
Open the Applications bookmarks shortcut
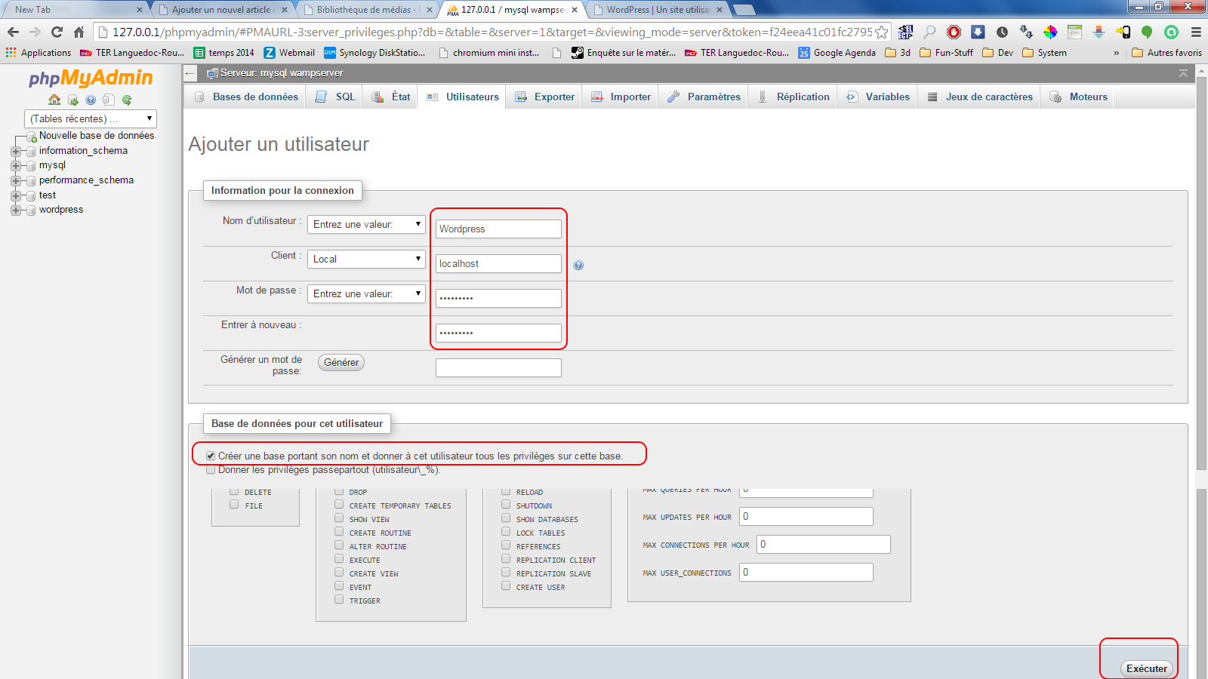pos(39,53)
